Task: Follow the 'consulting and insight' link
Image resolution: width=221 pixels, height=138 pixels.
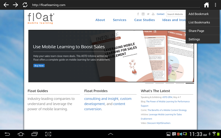Action: (x=101, y=99)
